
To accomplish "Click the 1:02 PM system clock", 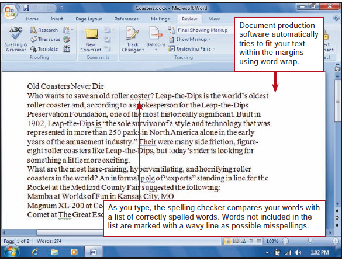I will pos(320,252).
